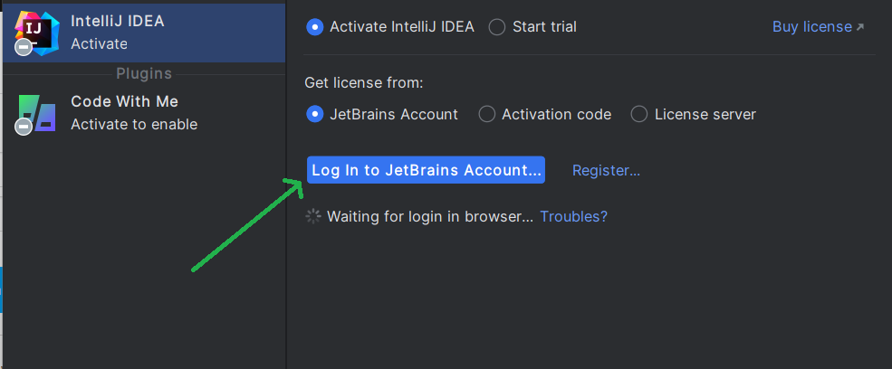
Task: Click the external arrow beside Buy license
Action: [859, 27]
